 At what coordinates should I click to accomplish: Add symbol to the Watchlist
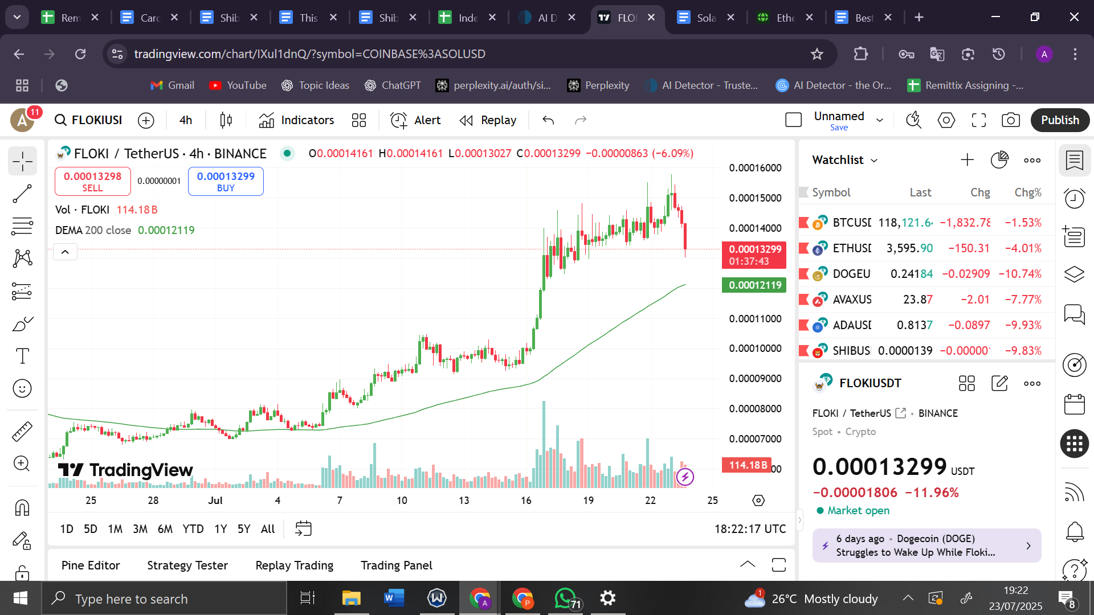967,160
